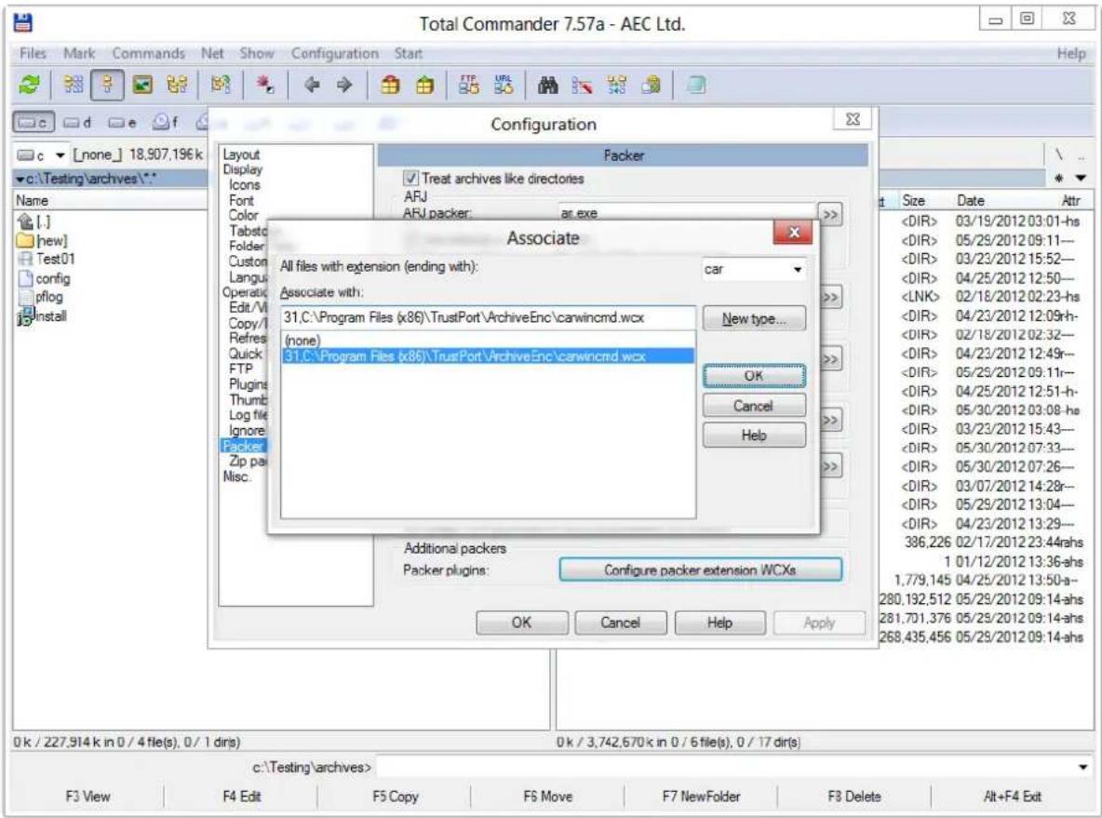This screenshot has height=818, width=1102.
Task: Click the pack files gift icon
Action: (390, 85)
